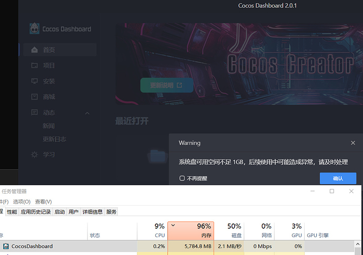Click the warning message about 系统盘可用空间不足
This screenshot has width=363, height=255.
[263, 162]
